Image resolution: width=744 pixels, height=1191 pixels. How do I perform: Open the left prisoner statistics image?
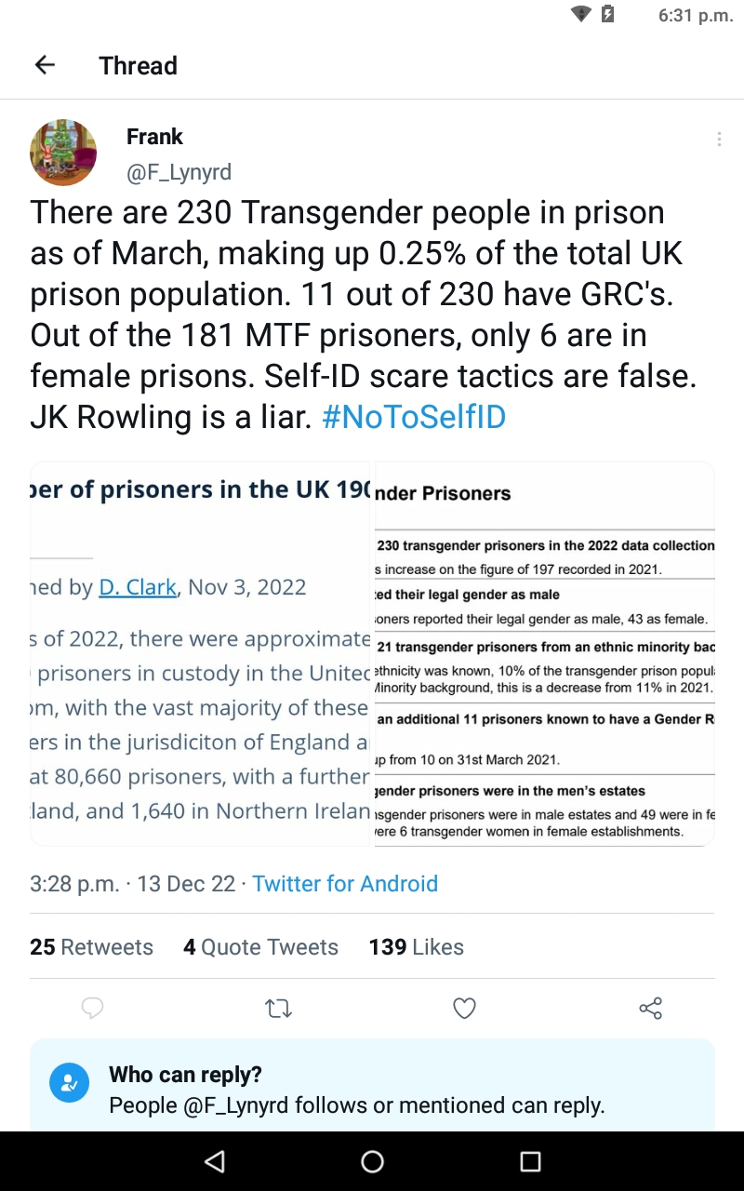coord(201,653)
